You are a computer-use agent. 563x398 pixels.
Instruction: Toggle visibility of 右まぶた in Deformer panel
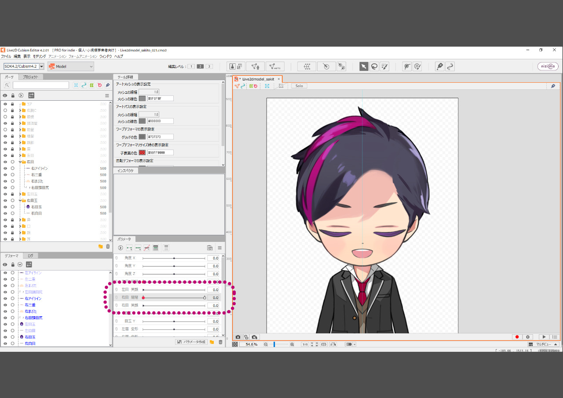tap(5, 311)
